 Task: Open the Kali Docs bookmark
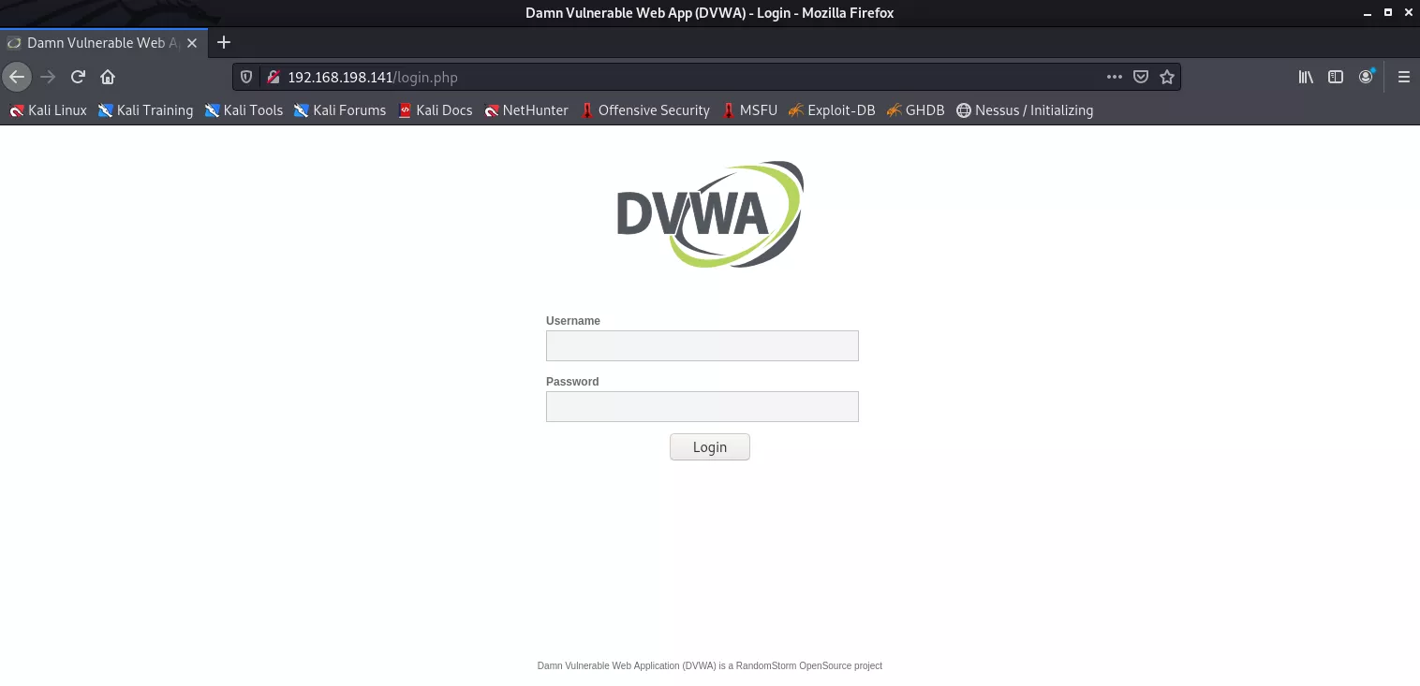[x=435, y=110]
